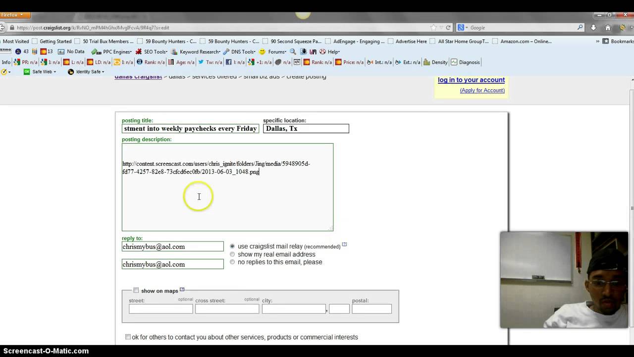Open the 90 Second Squeeze Pa... bookmark
The image size is (634, 357).
coord(292,41)
